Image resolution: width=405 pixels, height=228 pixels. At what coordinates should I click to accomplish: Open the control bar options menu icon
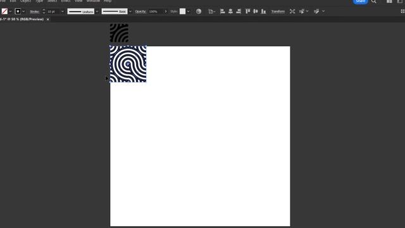point(402,11)
